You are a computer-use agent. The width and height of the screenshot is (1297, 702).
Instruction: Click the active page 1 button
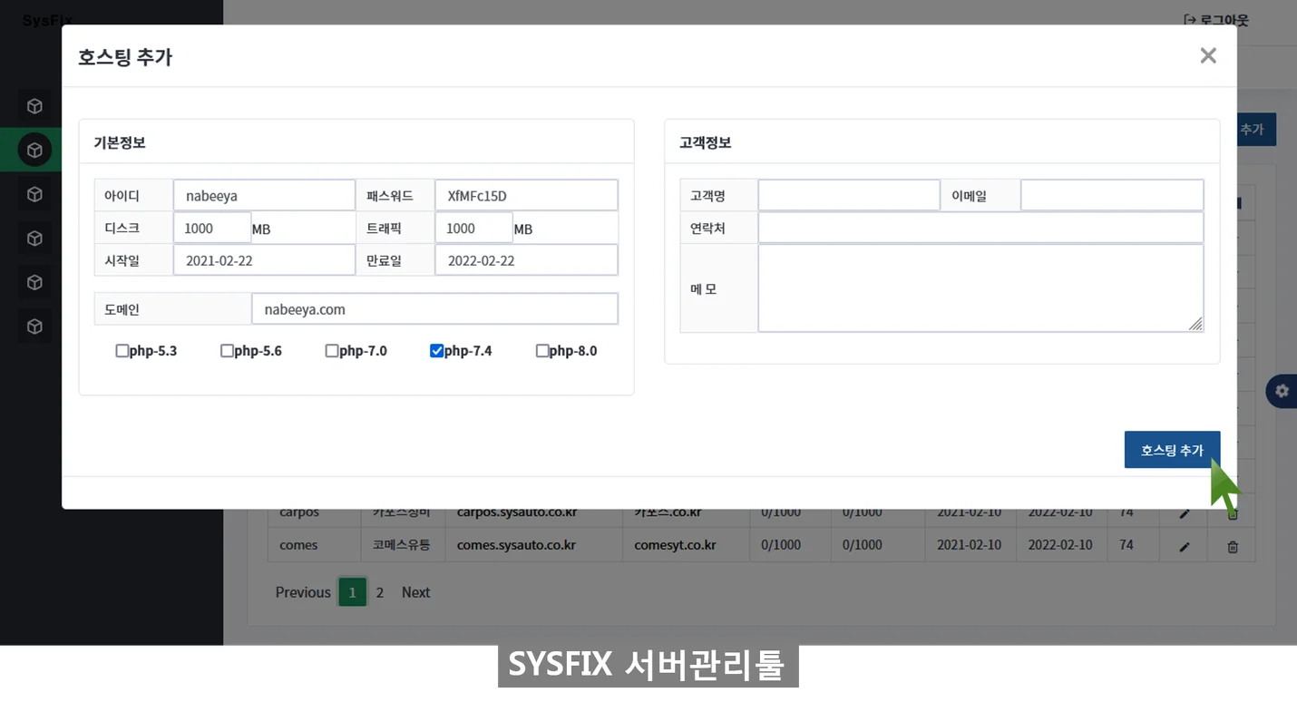pos(352,592)
